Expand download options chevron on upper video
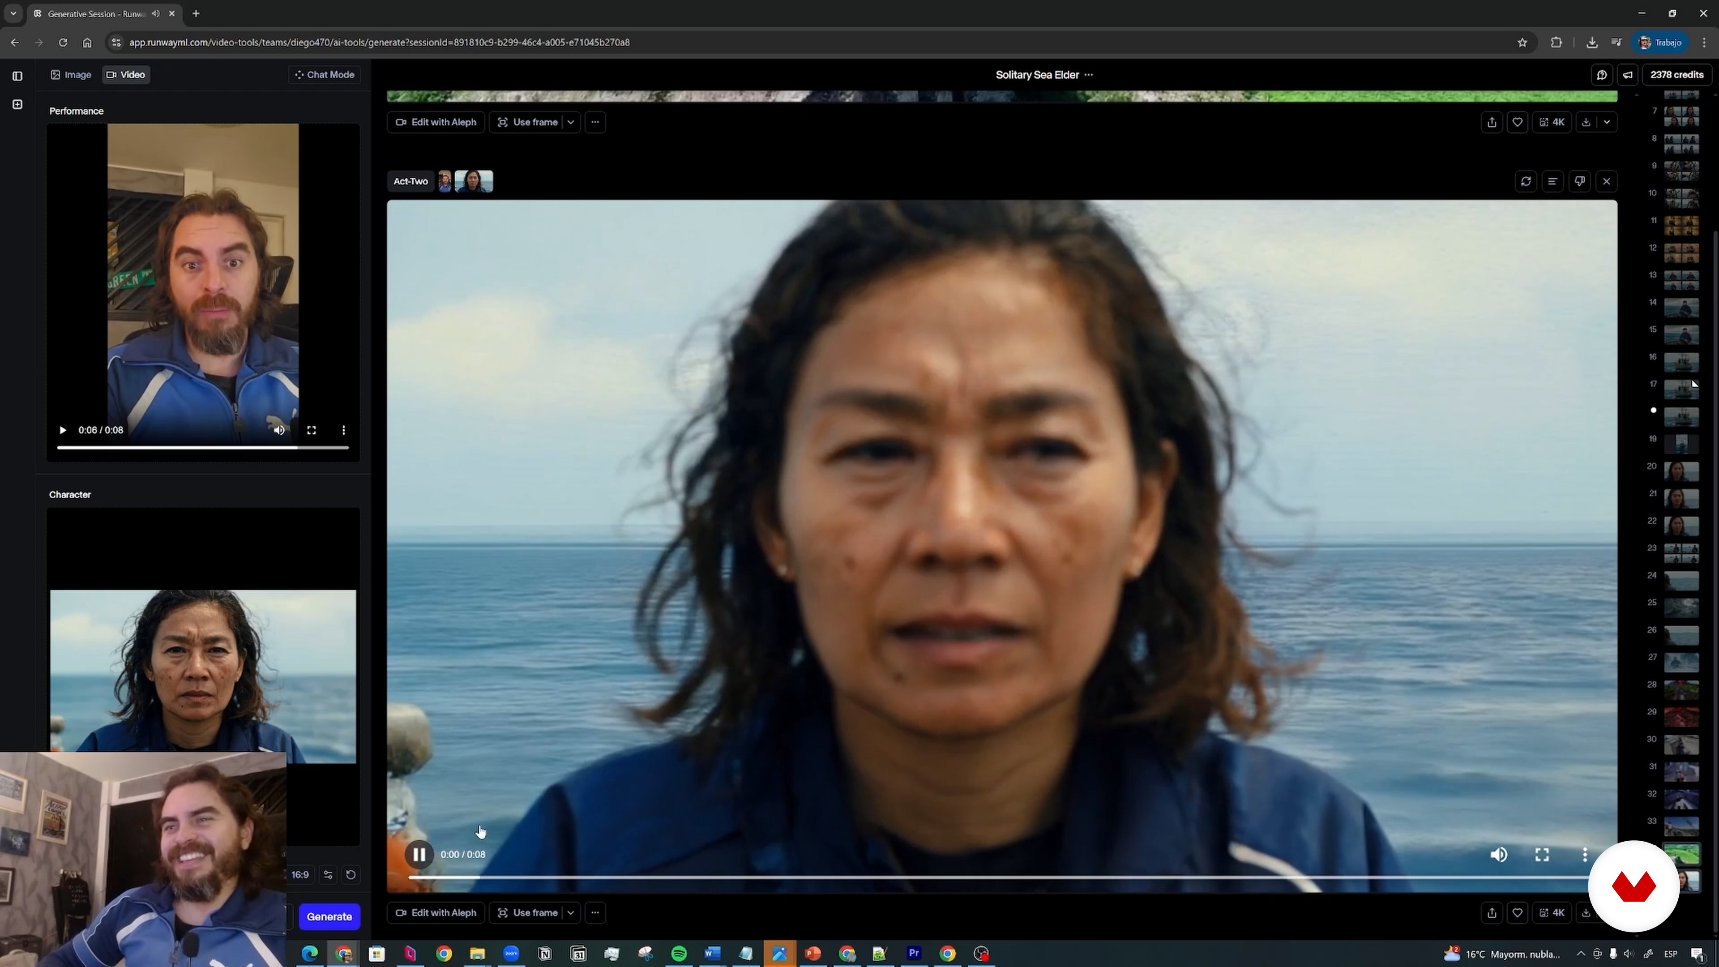Image resolution: width=1719 pixels, height=967 pixels. coord(1607,122)
